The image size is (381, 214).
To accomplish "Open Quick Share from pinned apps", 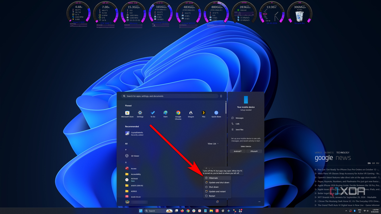I will tap(216, 114).
